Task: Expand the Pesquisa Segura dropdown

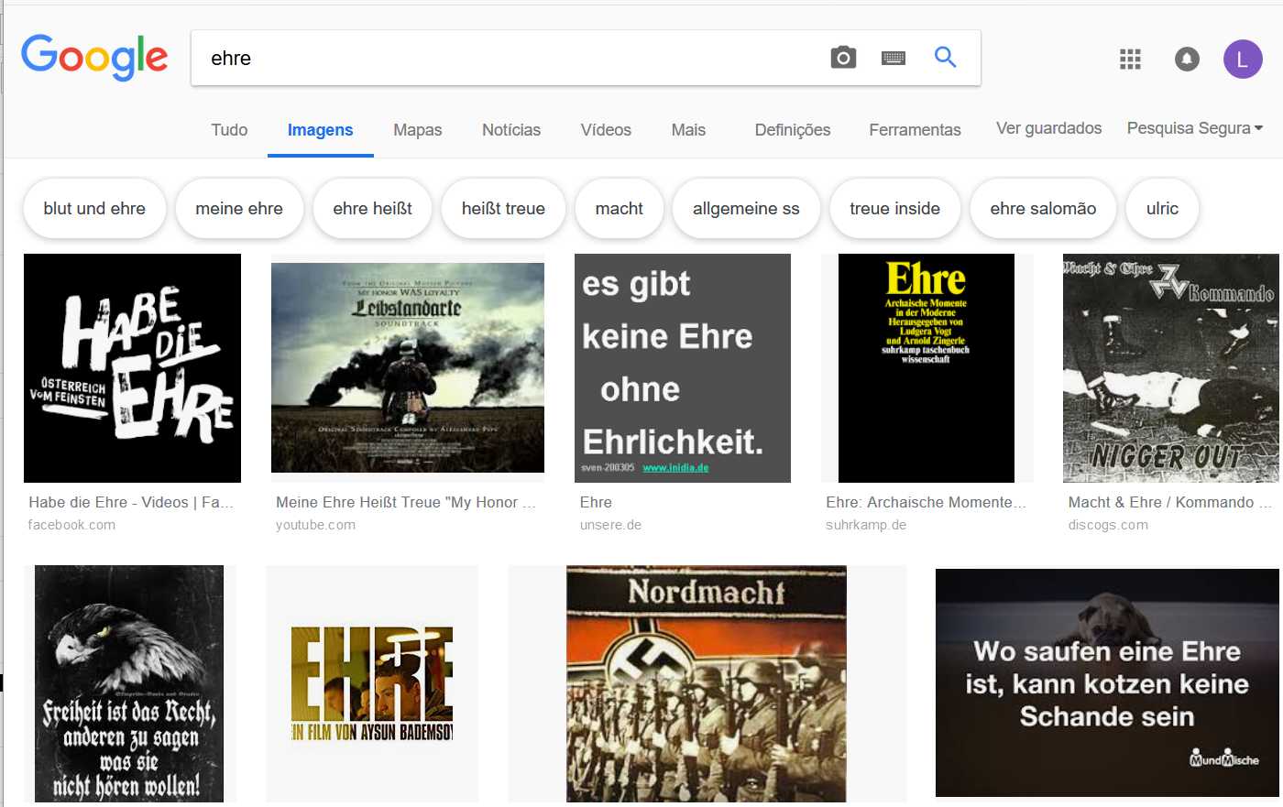Action: (1195, 128)
